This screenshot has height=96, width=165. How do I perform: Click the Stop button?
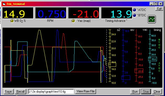point(146,92)
